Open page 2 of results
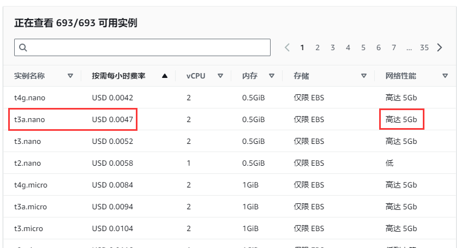 (317, 47)
